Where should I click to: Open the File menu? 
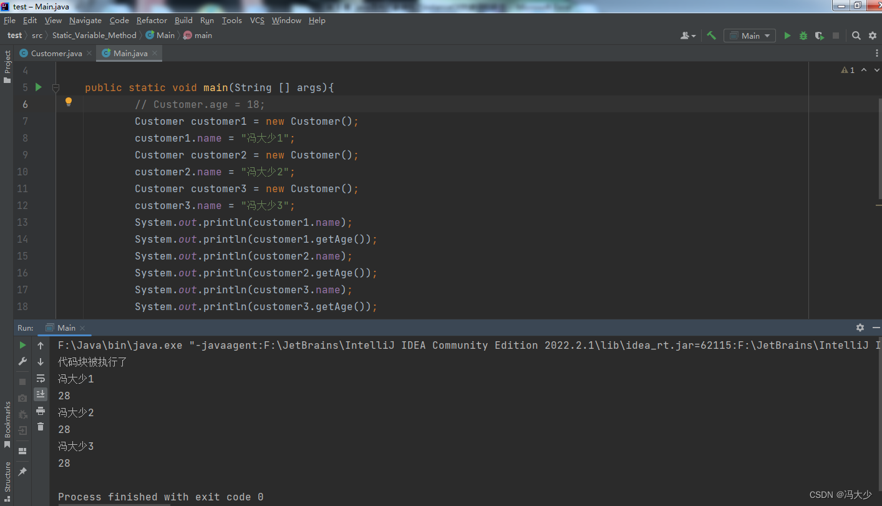click(9, 20)
